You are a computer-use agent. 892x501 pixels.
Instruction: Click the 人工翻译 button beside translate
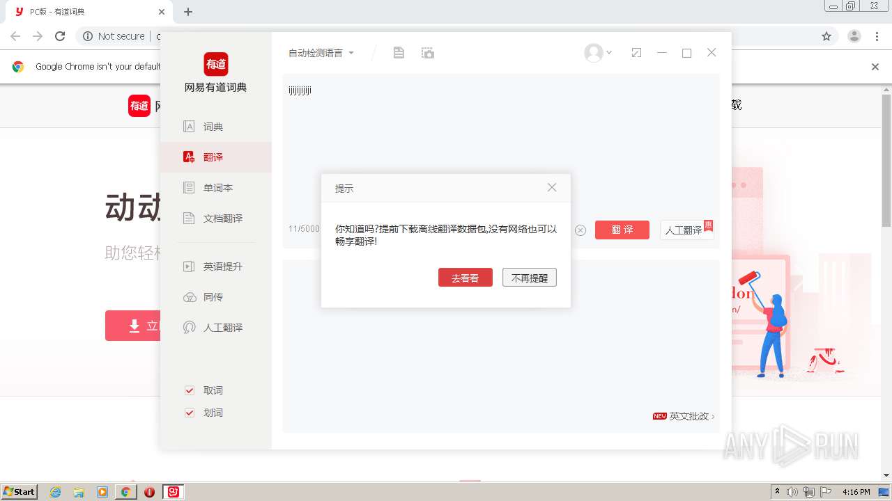click(686, 230)
